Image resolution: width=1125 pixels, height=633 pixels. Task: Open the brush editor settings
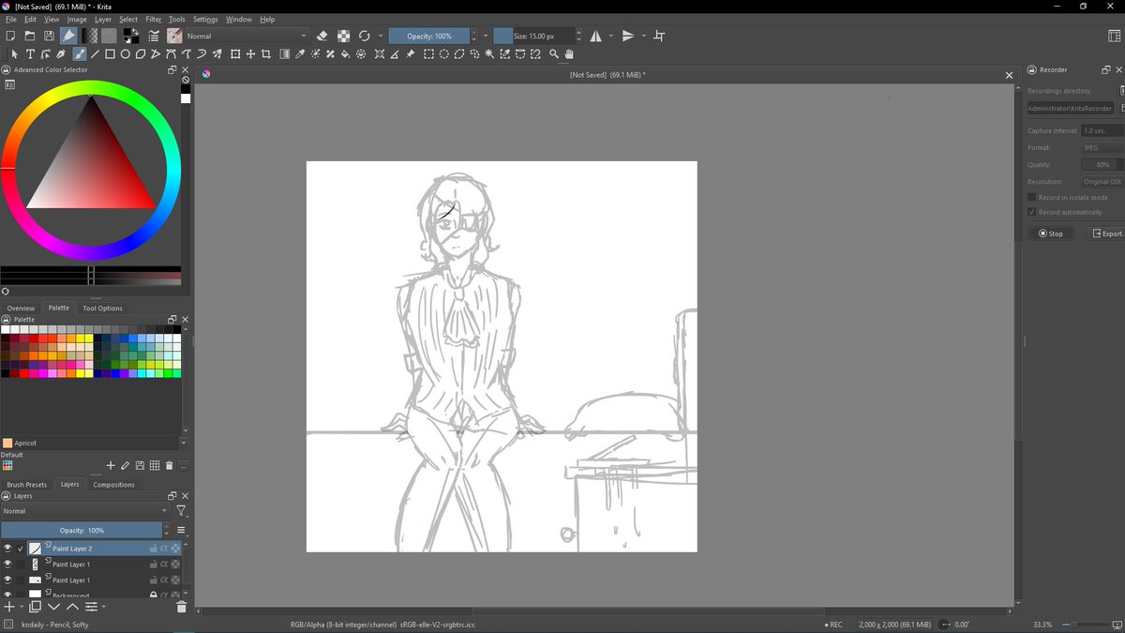154,36
